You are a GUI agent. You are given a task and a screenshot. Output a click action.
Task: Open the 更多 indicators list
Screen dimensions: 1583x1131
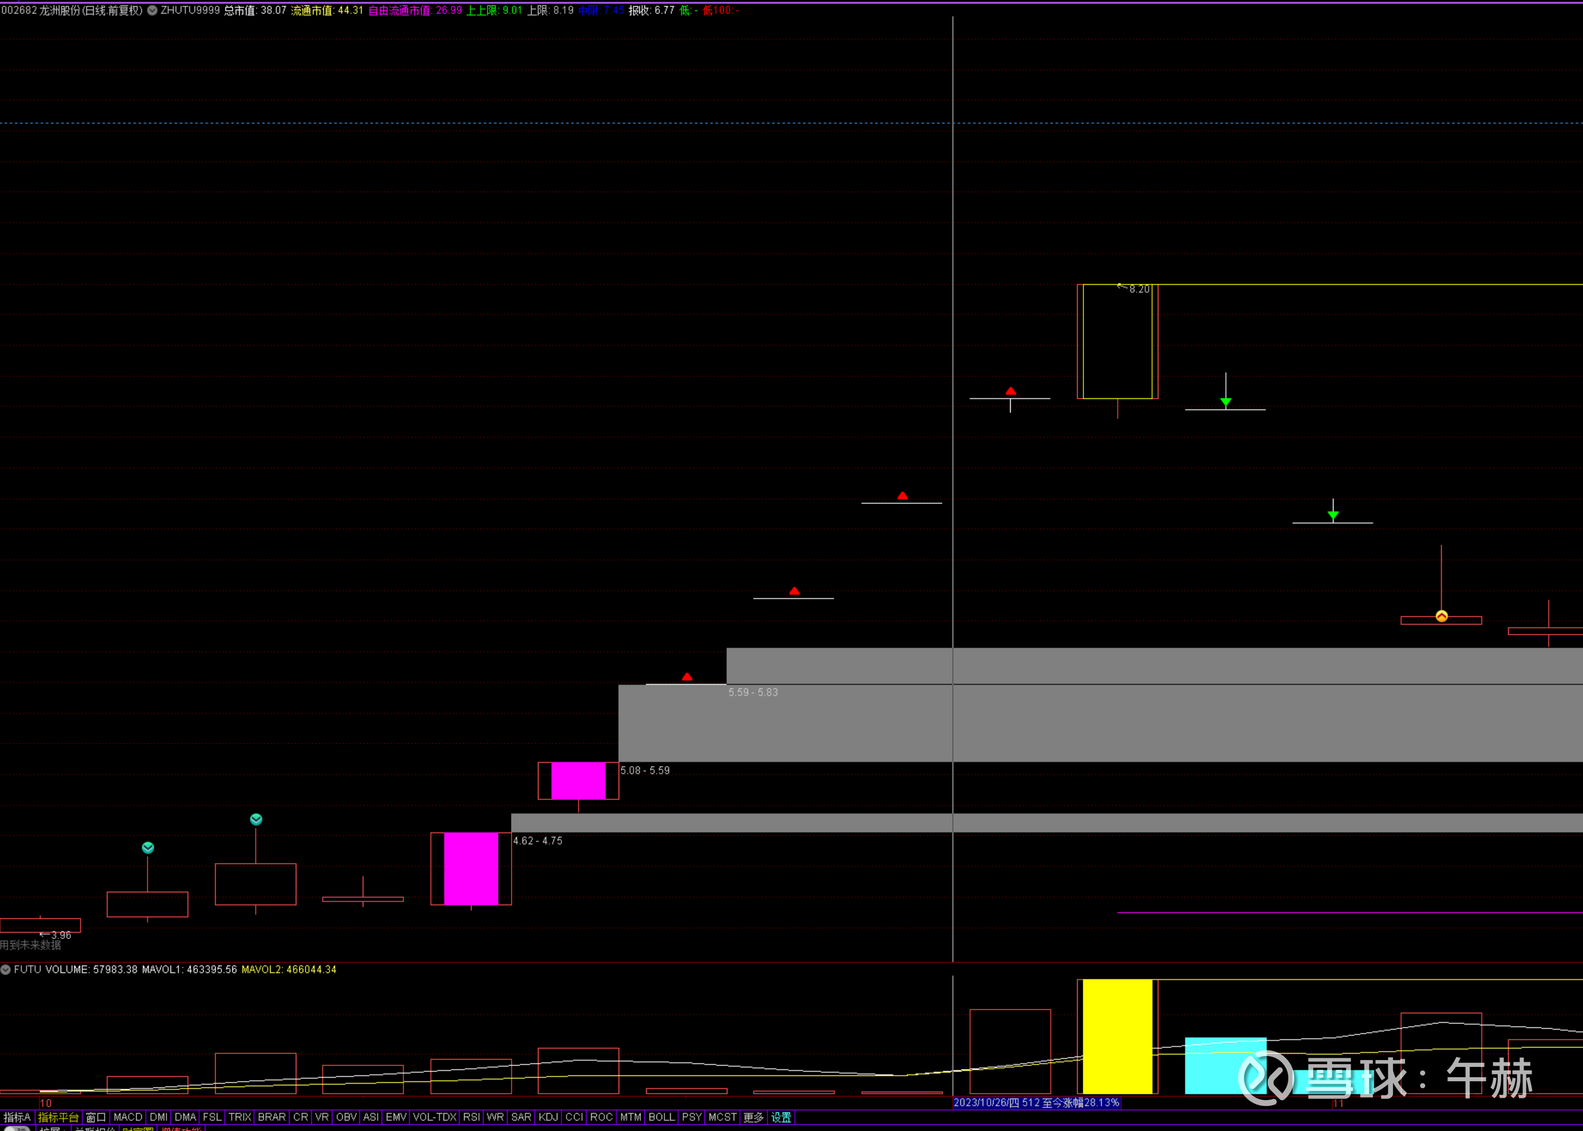coord(753,1117)
